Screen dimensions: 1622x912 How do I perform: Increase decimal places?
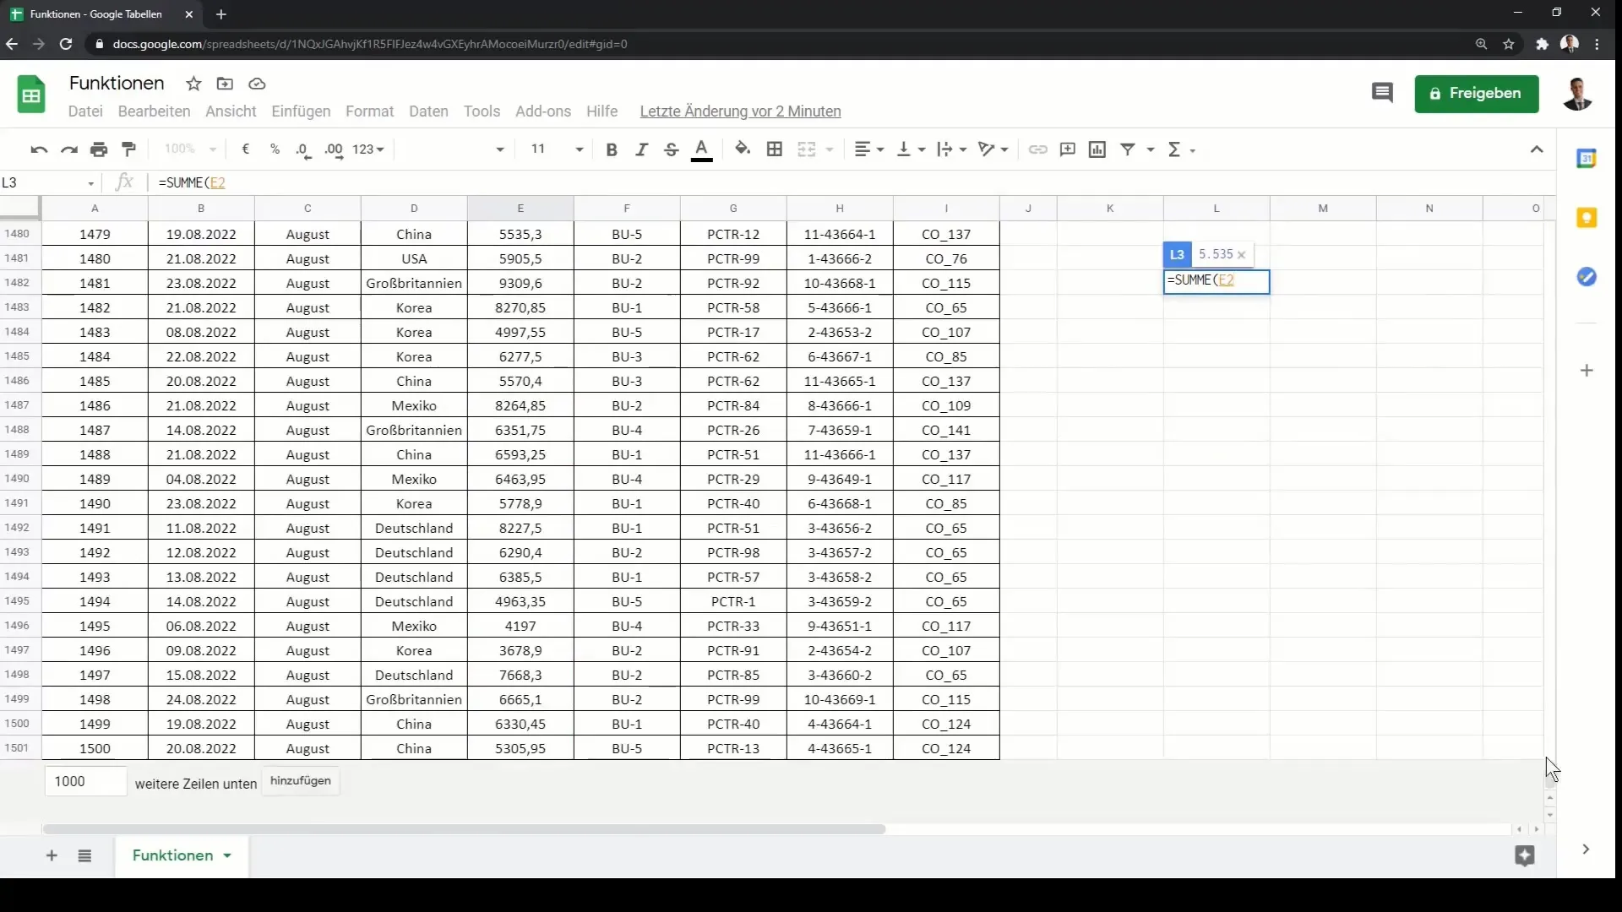point(335,149)
